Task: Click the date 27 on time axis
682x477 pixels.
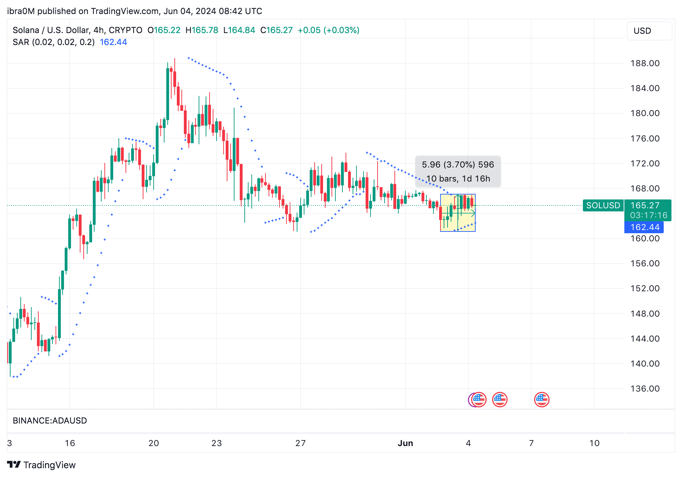Action: (x=301, y=443)
